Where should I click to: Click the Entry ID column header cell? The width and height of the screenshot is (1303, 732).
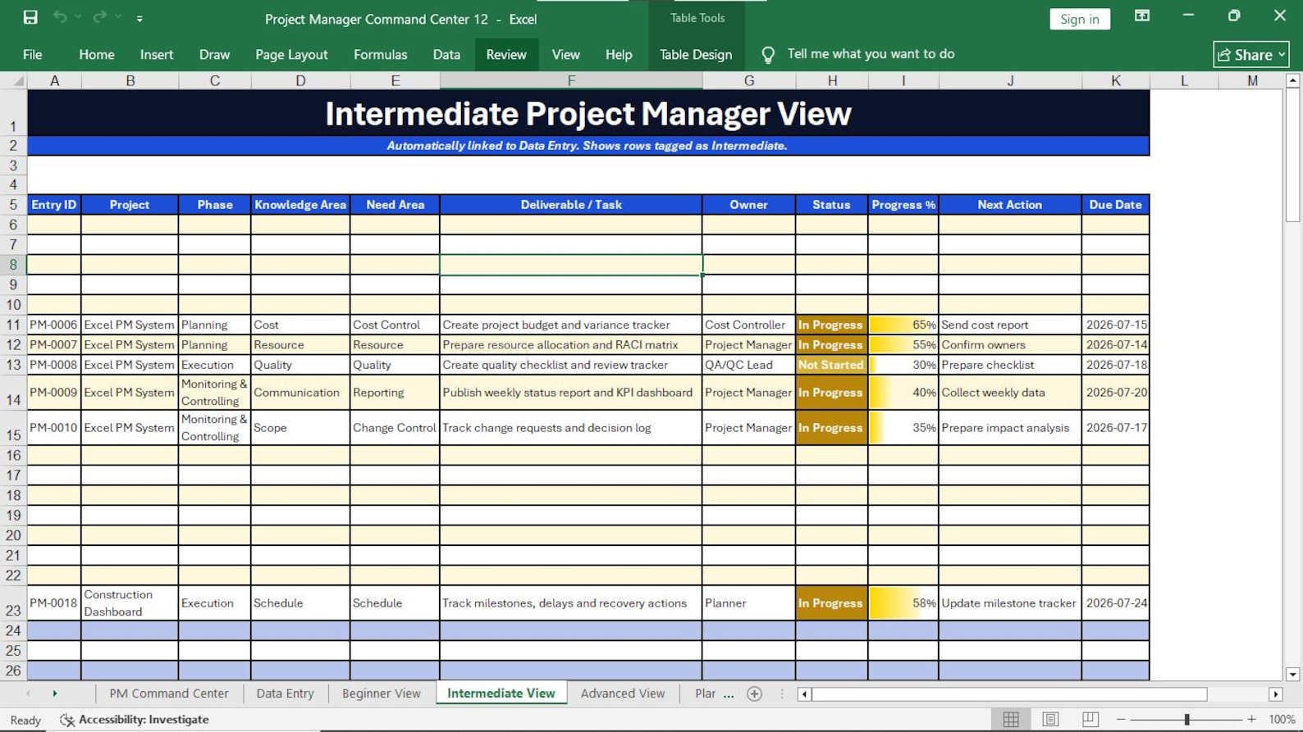coord(54,205)
